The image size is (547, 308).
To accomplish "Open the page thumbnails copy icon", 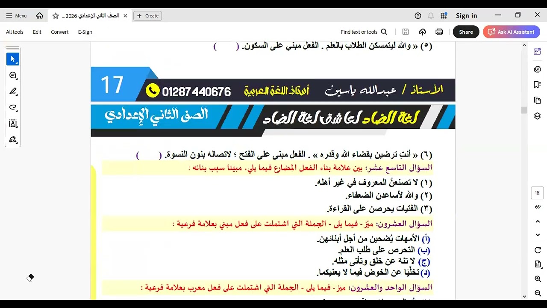I will point(538,101).
